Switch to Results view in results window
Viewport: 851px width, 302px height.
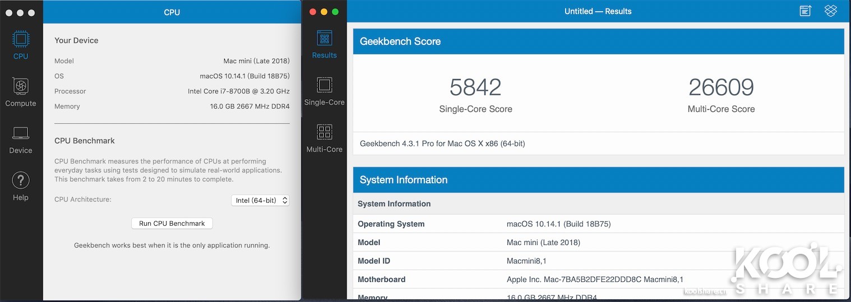pos(325,44)
